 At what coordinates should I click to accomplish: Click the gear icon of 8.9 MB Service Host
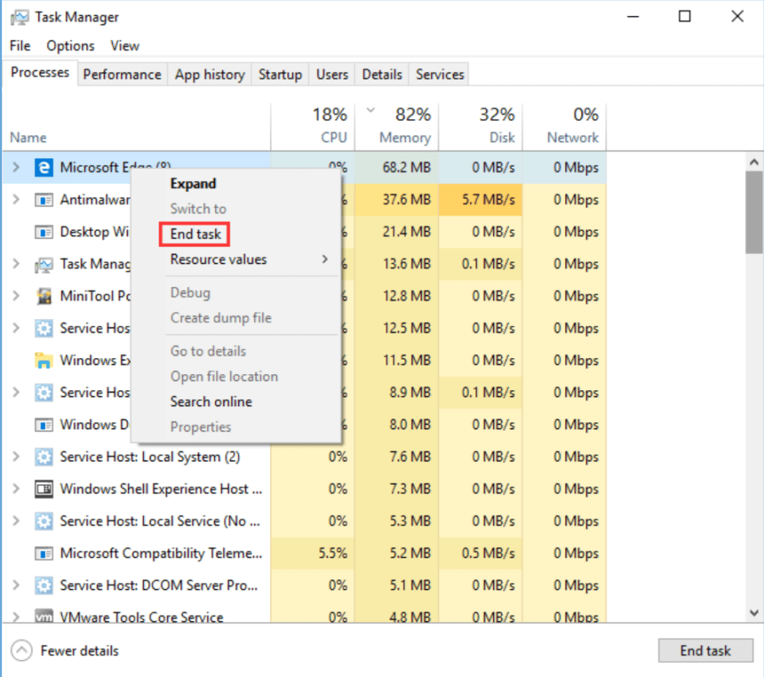[x=44, y=393]
